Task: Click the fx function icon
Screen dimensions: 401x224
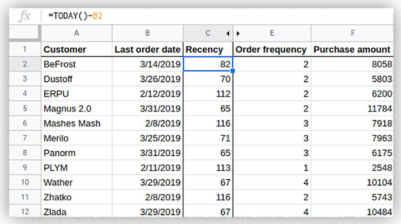Action: pos(25,16)
